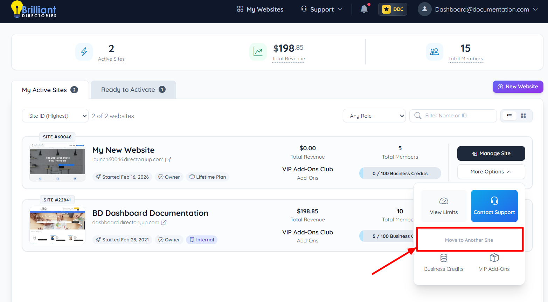This screenshot has height=302, width=548.
Task: Click the DDC star badge
Action: click(x=393, y=9)
